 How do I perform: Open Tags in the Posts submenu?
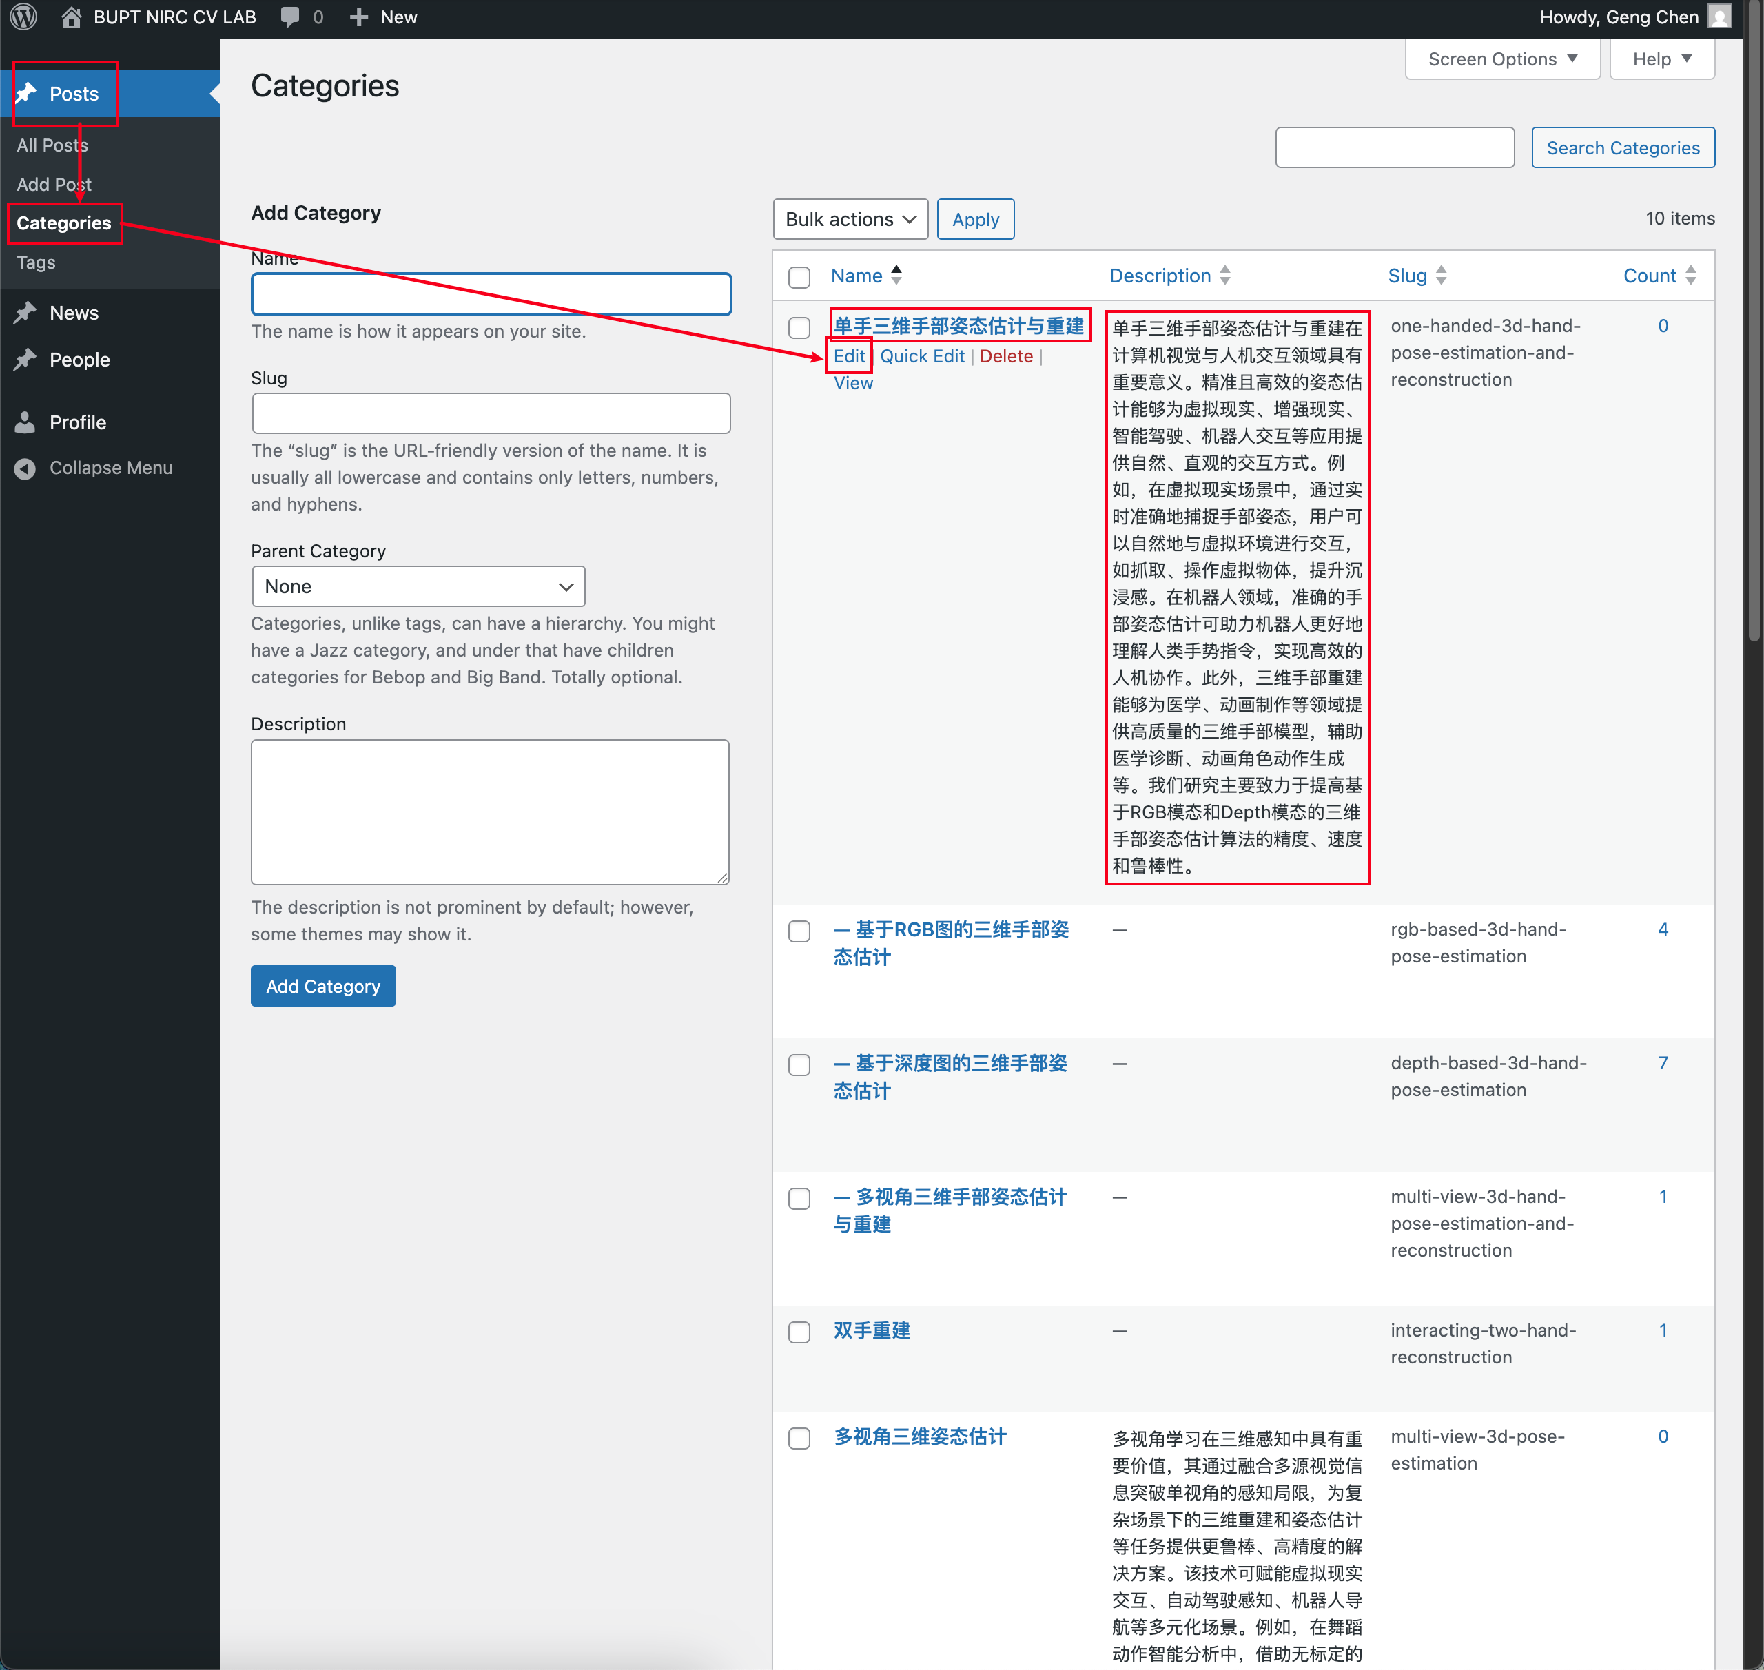36,262
